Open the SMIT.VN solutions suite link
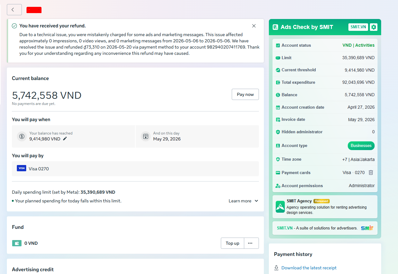 [x=325, y=228]
